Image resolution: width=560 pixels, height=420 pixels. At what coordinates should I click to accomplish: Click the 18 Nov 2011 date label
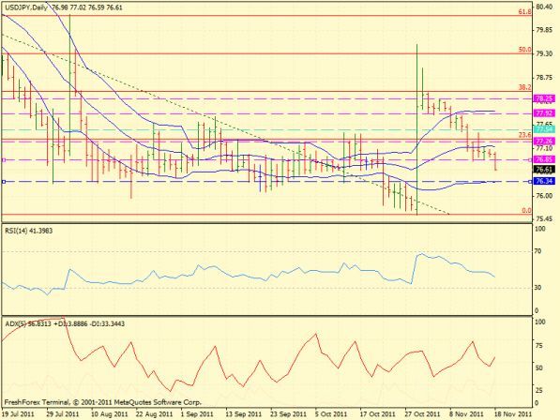[513, 414]
